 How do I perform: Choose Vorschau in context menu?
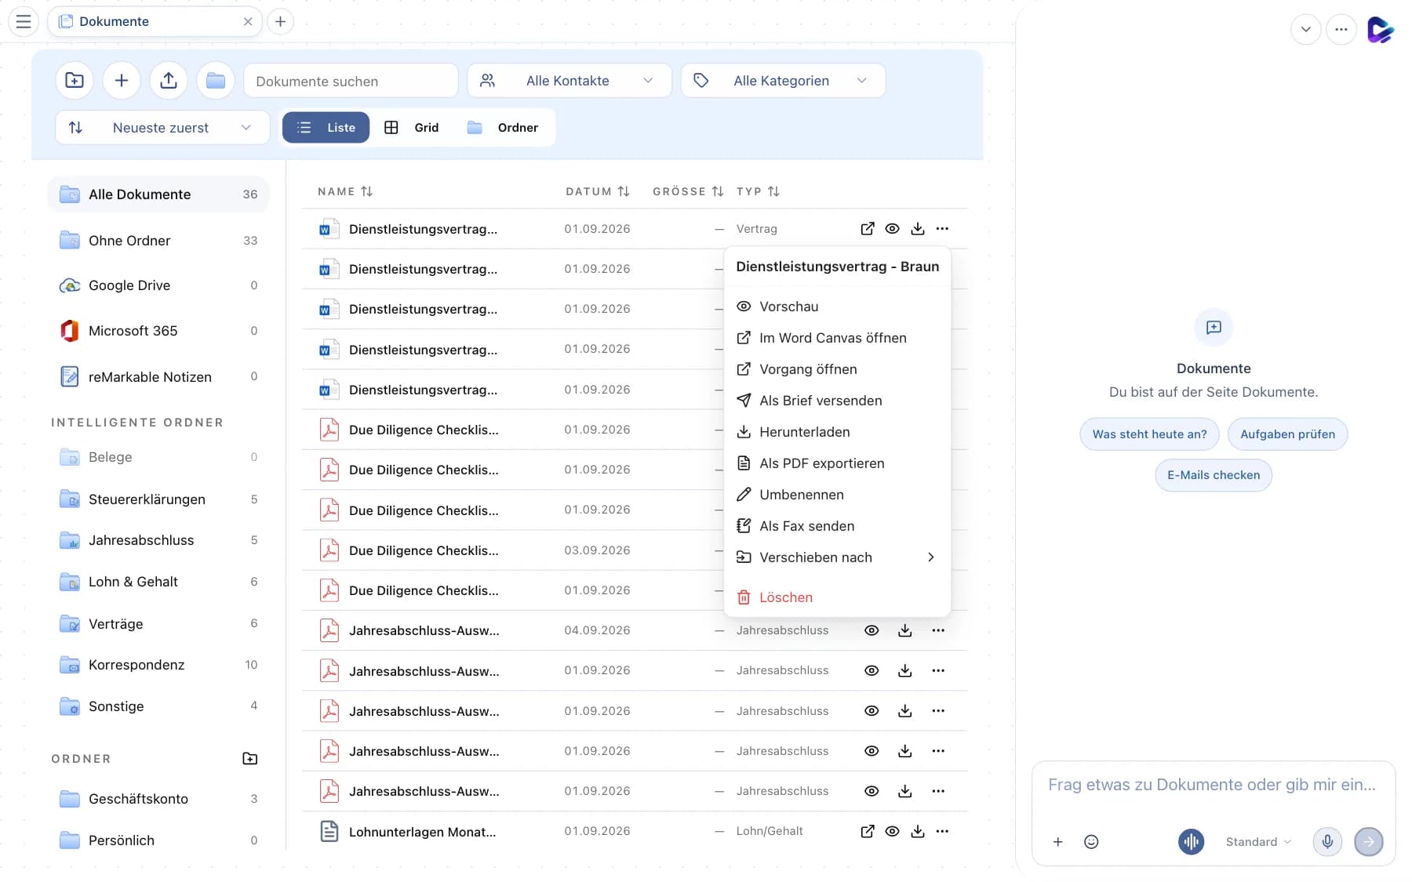click(837, 307)
